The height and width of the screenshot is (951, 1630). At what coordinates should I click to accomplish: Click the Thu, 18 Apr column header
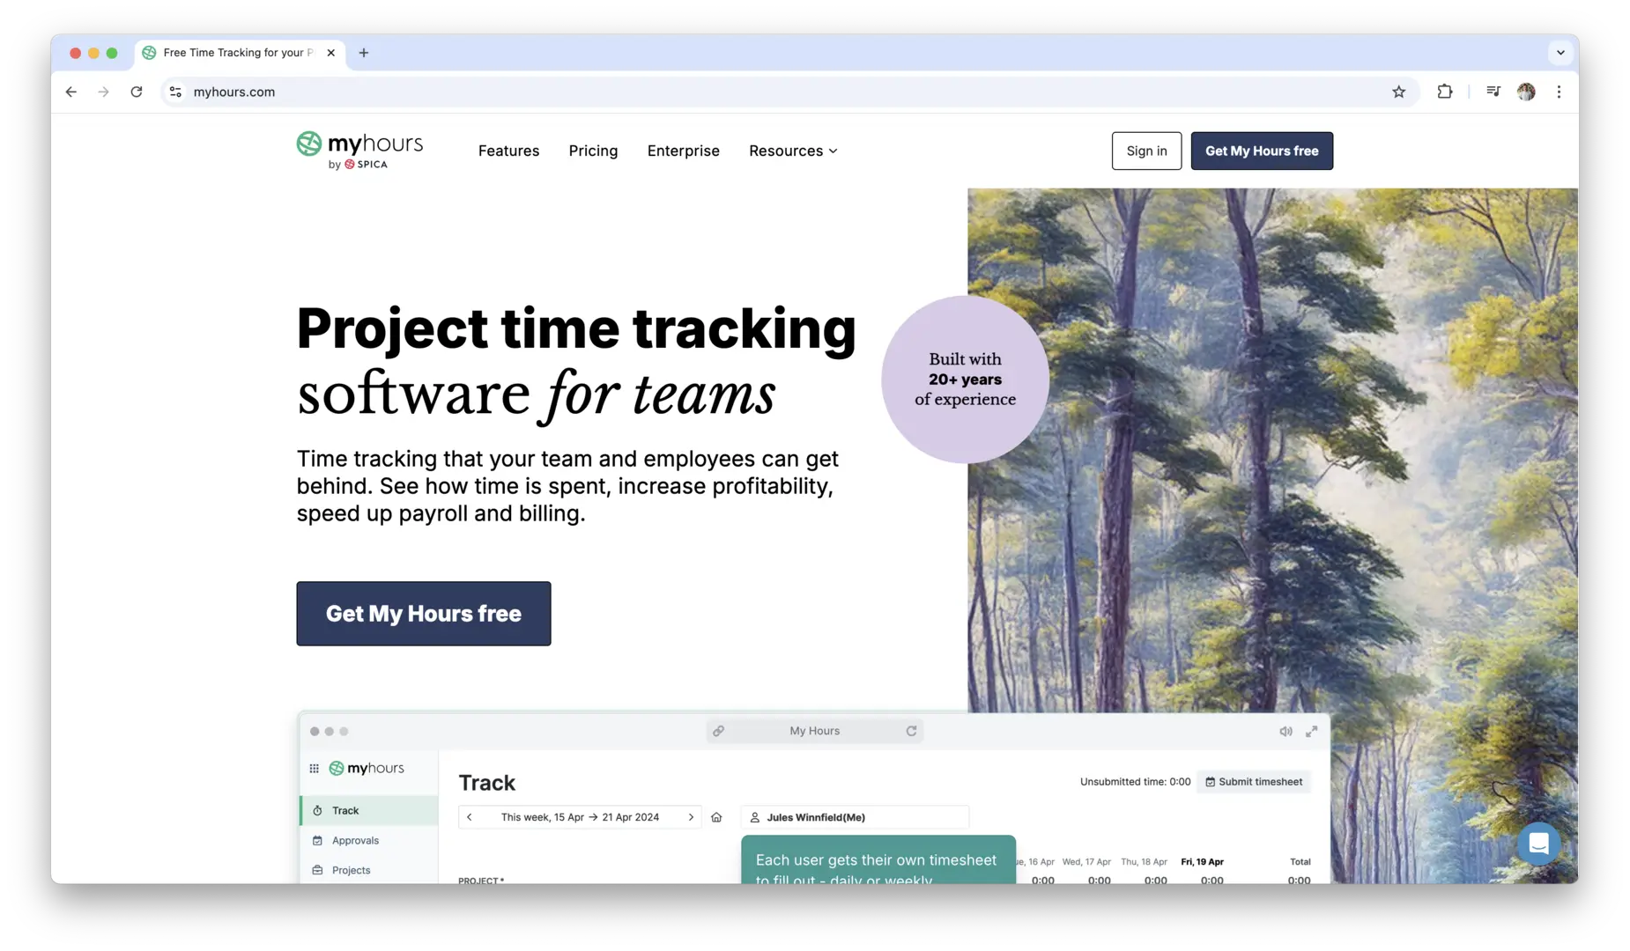(1145, 862)
